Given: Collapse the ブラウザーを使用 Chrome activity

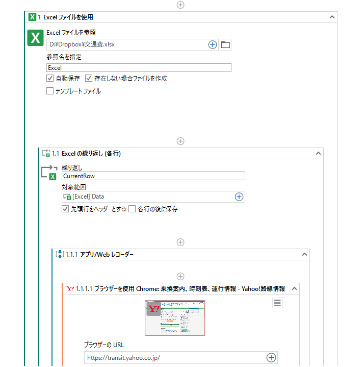Looking at the screenshot, I should pyautogui.click(x=294, y=288).
